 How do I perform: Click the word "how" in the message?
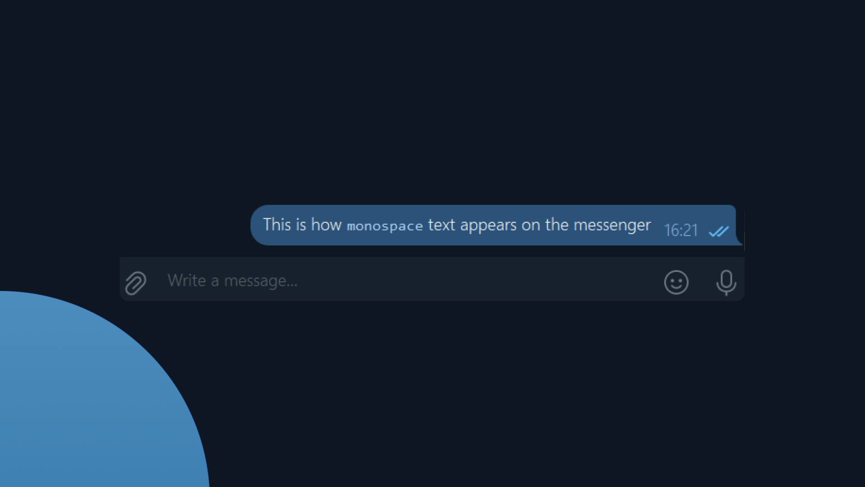326,224
